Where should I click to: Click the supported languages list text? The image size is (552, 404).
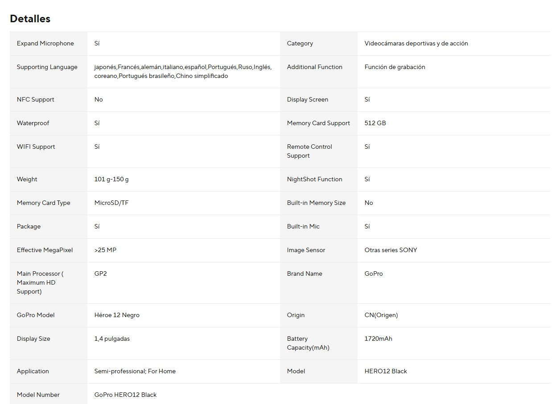183,71
